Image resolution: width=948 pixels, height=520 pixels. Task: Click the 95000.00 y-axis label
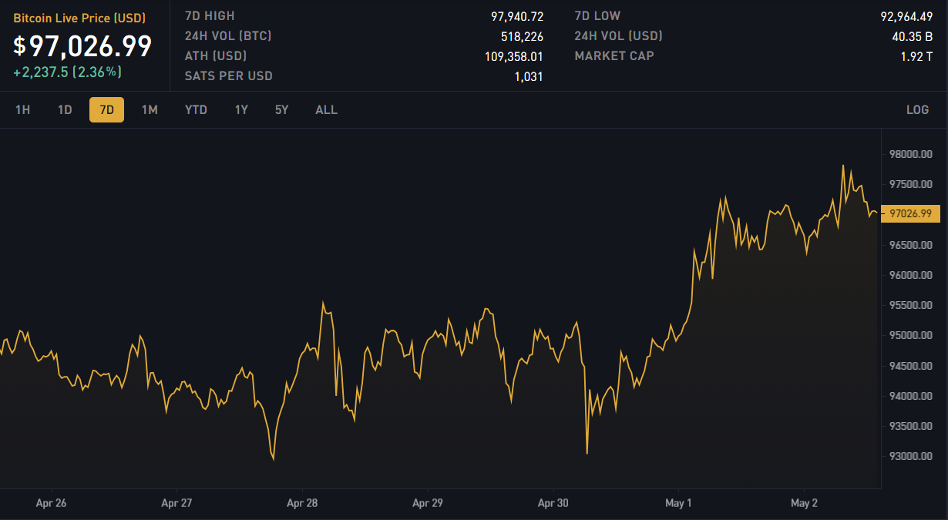click(x=910, y=336)
